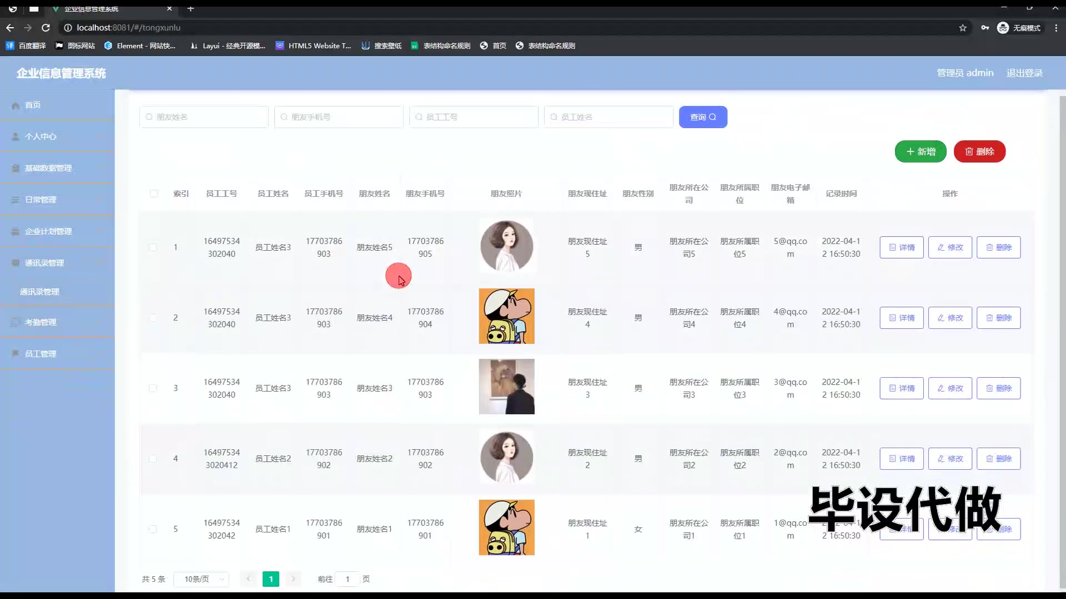Click the 朋友姓名4 cartoon photo thumbnail

[506, 316]
